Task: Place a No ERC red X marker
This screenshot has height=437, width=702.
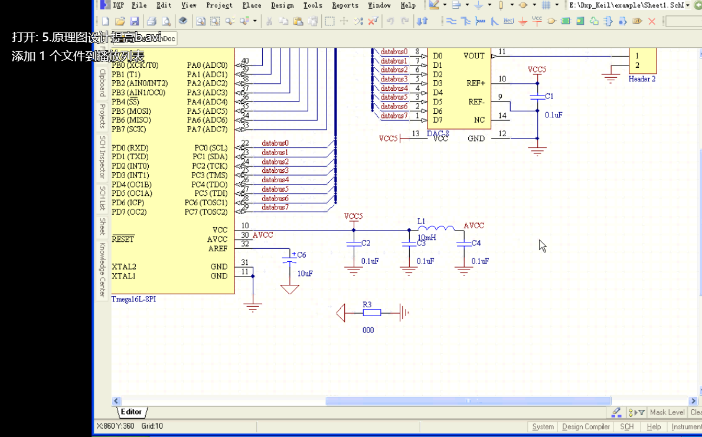Action: click(652, 21)
